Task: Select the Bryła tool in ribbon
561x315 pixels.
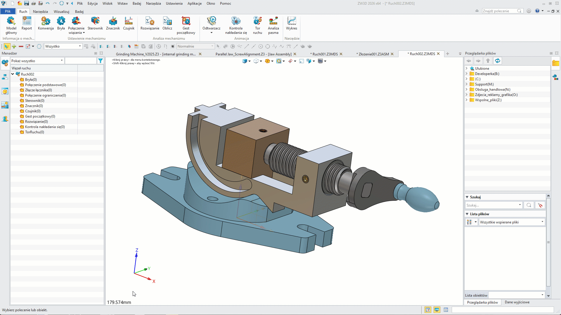Action: 61,24
